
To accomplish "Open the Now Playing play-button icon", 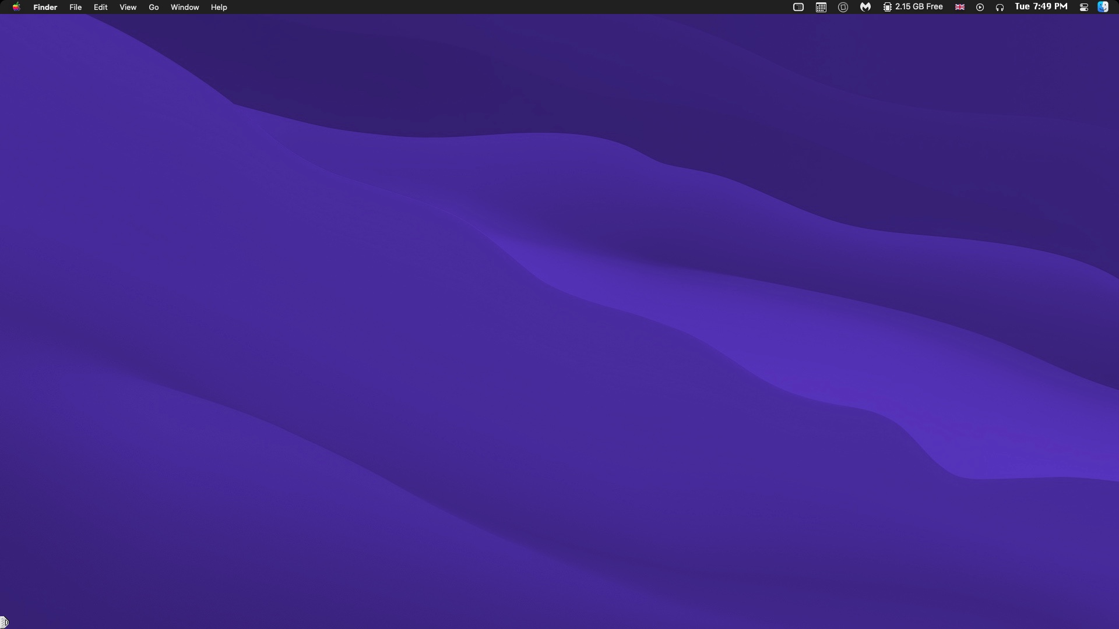I will coord(980,7).
